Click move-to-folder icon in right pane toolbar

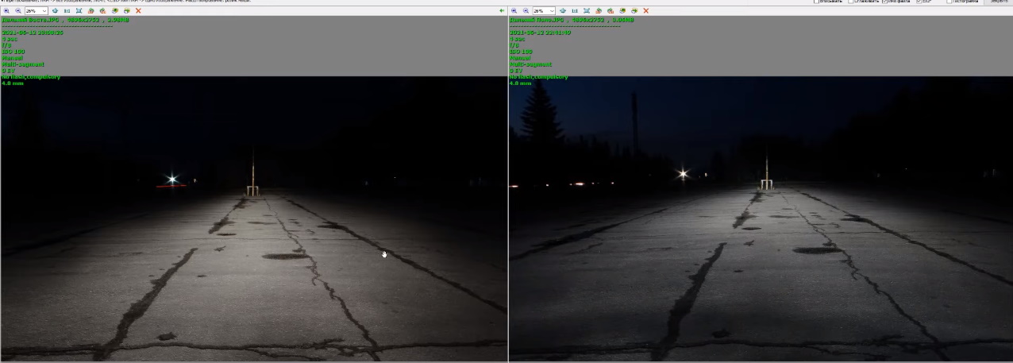pos(634,10)
